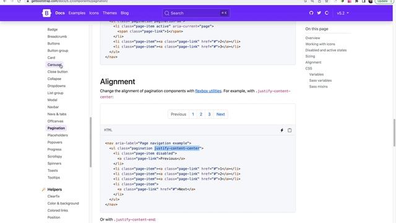Select Color & background in the sidebar
Viewport: 396px width, 223px height.
click(x=63, y=203)
